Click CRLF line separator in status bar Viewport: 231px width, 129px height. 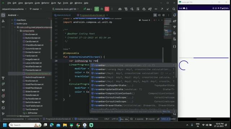pyautogui.click(x=107, y=119)
